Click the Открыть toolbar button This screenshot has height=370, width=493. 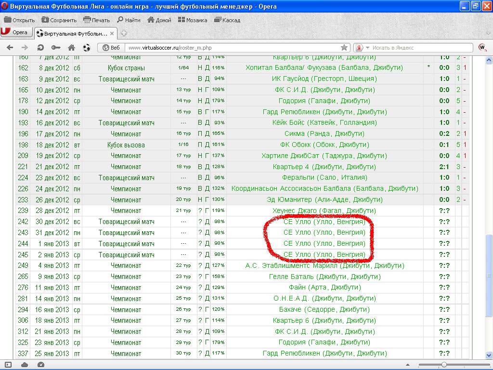click(19, 20)
